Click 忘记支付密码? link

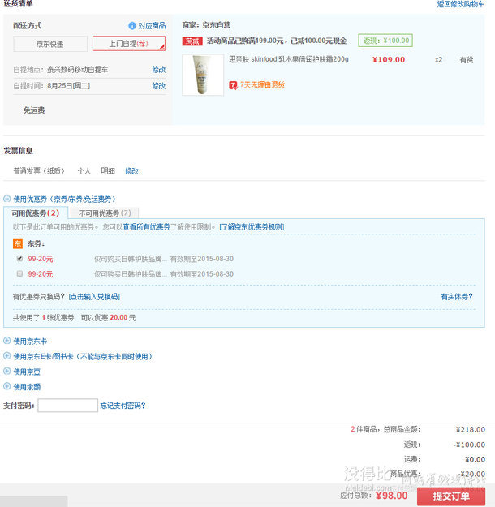pos(123,405)
